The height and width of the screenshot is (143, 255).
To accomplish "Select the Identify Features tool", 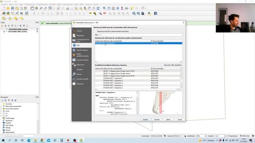I will 104,8.
